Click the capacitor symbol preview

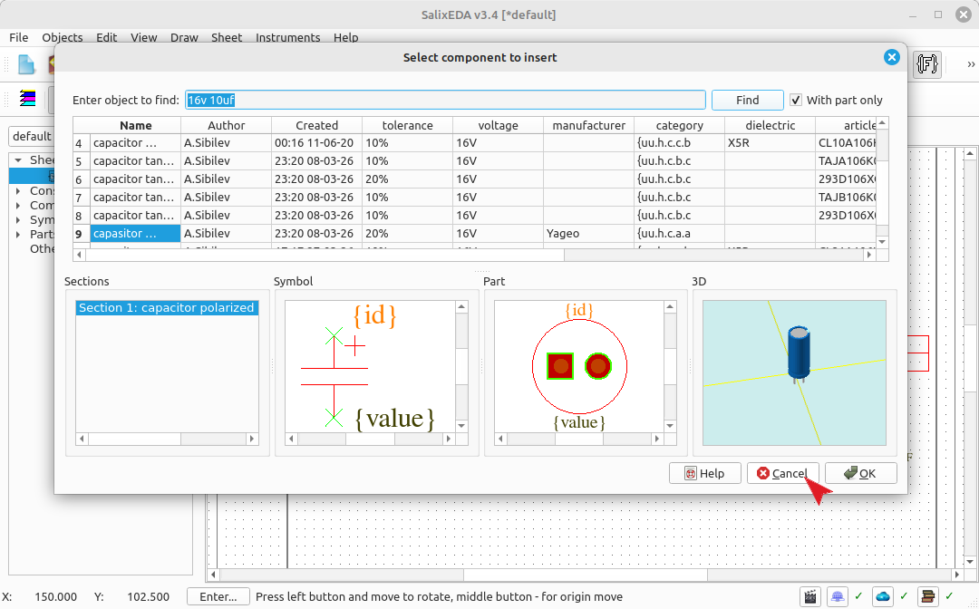pos(370,366)
